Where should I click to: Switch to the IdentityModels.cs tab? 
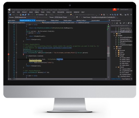tap(41, 20)
